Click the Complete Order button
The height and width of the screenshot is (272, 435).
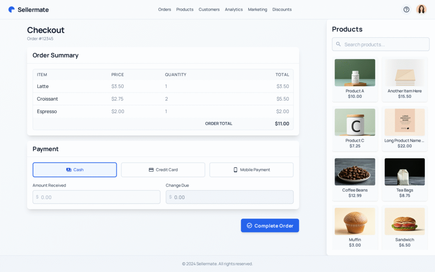pos(270,226)
